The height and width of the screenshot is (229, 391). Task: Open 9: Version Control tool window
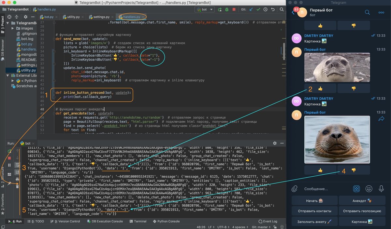click(x=65, y=221)
